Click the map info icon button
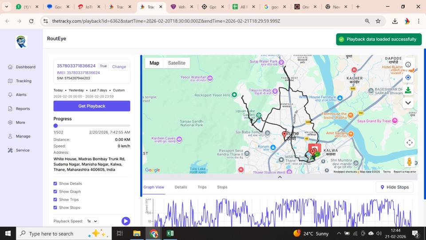 click(x=408, y=64)
